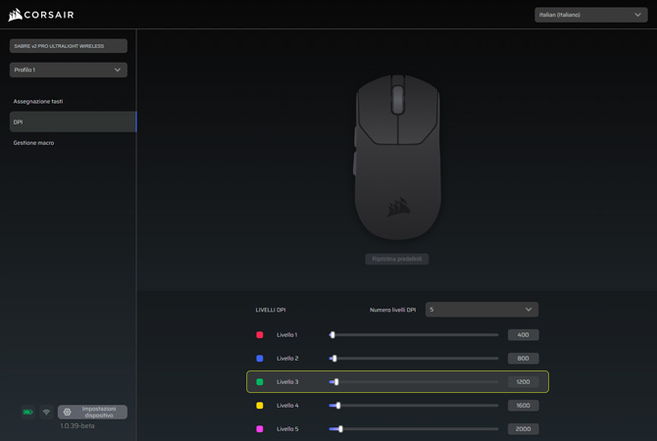Open the Italian language dropdown
The image size is (657, 441).
590,15
